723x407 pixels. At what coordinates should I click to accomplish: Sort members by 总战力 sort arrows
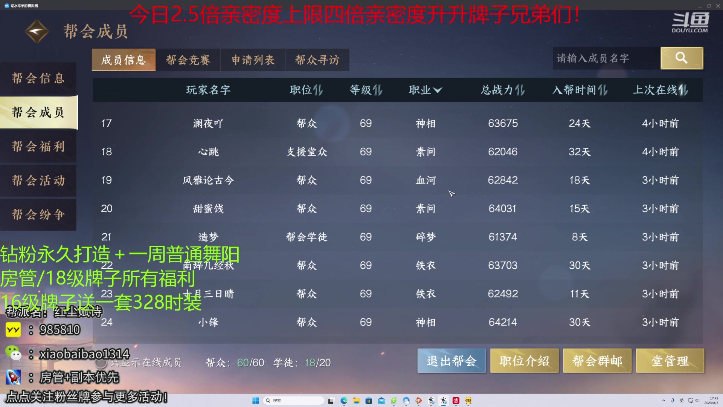pos(520,90)
